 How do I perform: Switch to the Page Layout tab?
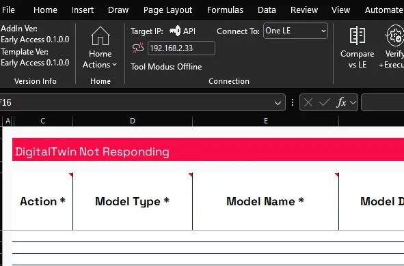click(167, 10)
